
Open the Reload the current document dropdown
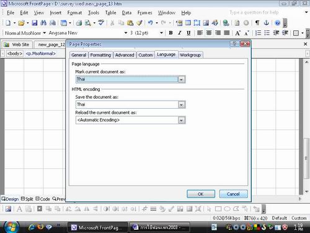(x=181, y=121)
